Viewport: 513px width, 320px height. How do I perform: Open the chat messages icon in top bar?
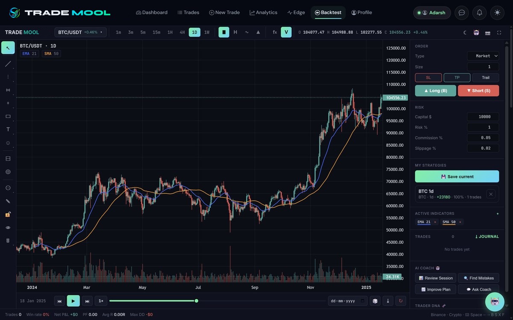click(x=462, y=12)
